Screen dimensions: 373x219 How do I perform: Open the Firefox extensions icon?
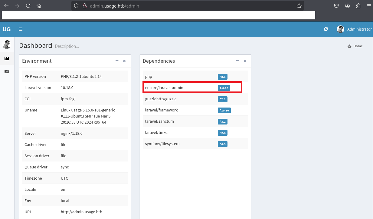pos(358,6)
